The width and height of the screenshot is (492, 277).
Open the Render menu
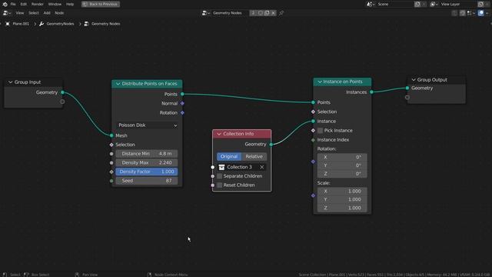tap(38, 4)
